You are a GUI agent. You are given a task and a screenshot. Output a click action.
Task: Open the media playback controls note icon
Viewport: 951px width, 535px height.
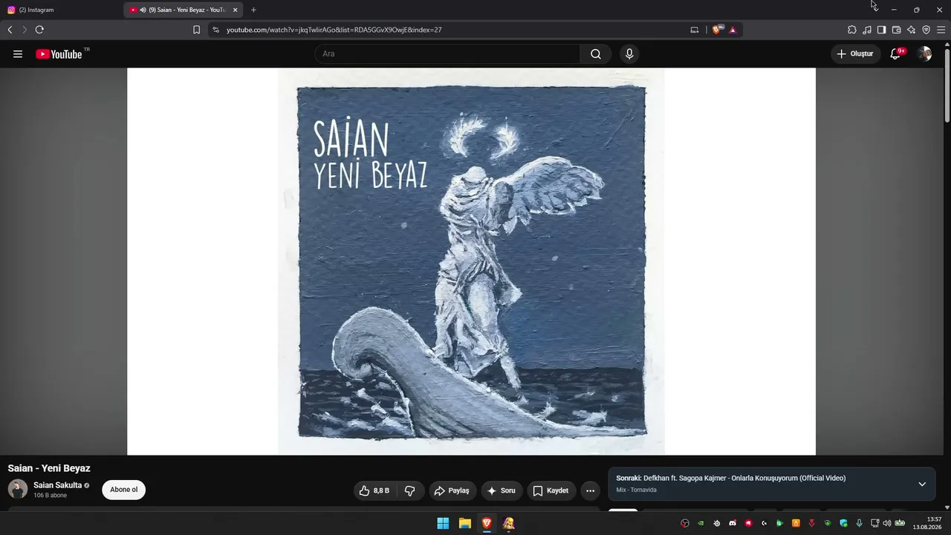867,30
